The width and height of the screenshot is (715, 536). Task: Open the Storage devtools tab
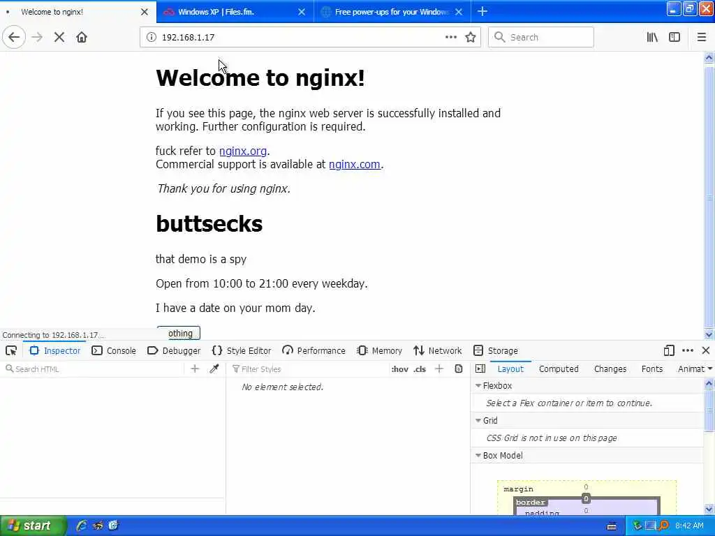(x=496, y=350)
